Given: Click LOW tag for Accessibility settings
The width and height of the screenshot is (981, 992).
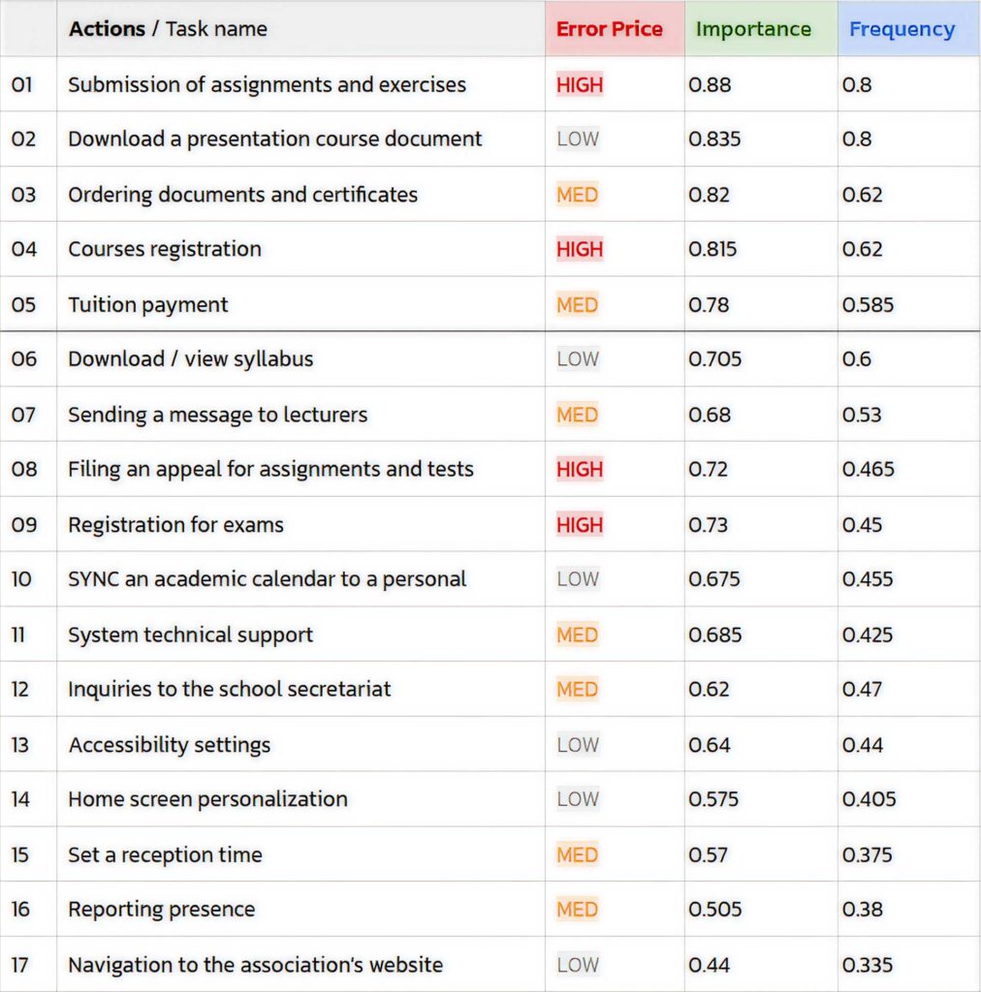Looking at the screenshot, I should (578, 744).
